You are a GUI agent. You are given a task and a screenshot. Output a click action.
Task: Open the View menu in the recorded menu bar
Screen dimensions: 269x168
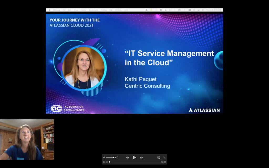(76, 10)
